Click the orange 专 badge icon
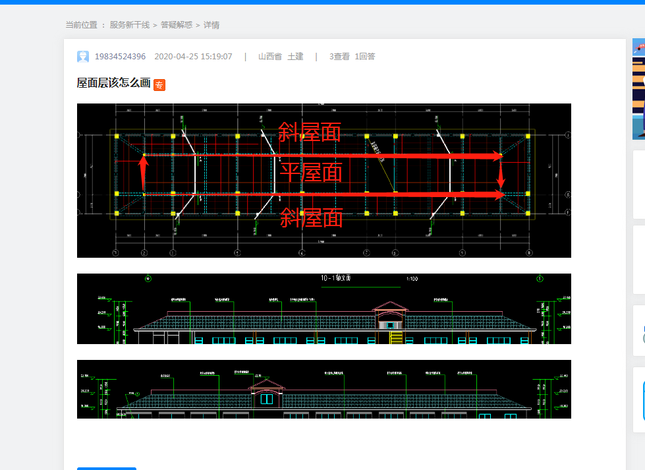Screen dimensions: 645x470 pos(159,85)
